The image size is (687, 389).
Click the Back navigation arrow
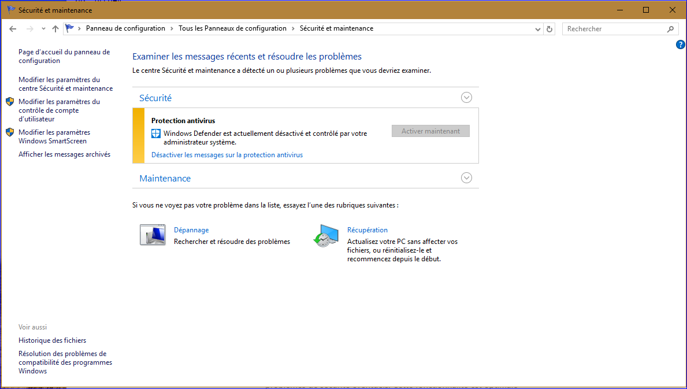pyautogui.click(x=13, y=29)
